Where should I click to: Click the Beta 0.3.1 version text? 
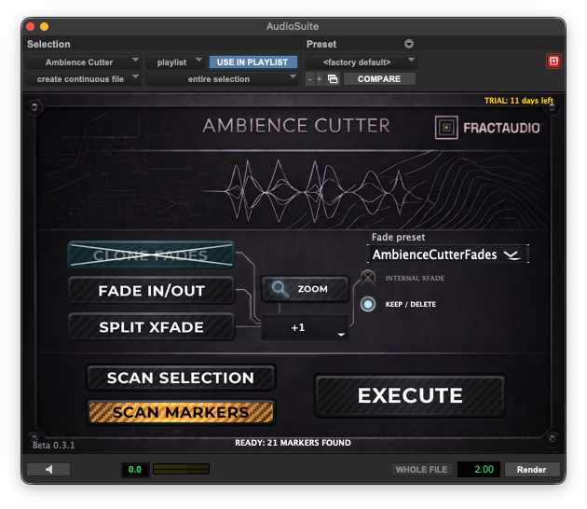(x=53, y=445)
